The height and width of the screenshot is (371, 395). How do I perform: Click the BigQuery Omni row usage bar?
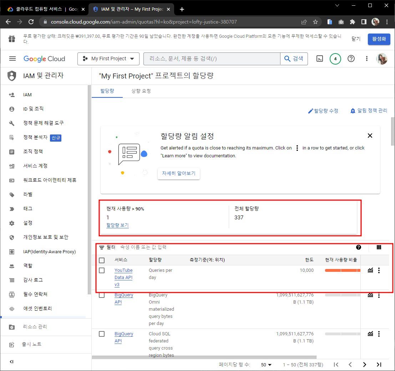click(x=343, y=295)
